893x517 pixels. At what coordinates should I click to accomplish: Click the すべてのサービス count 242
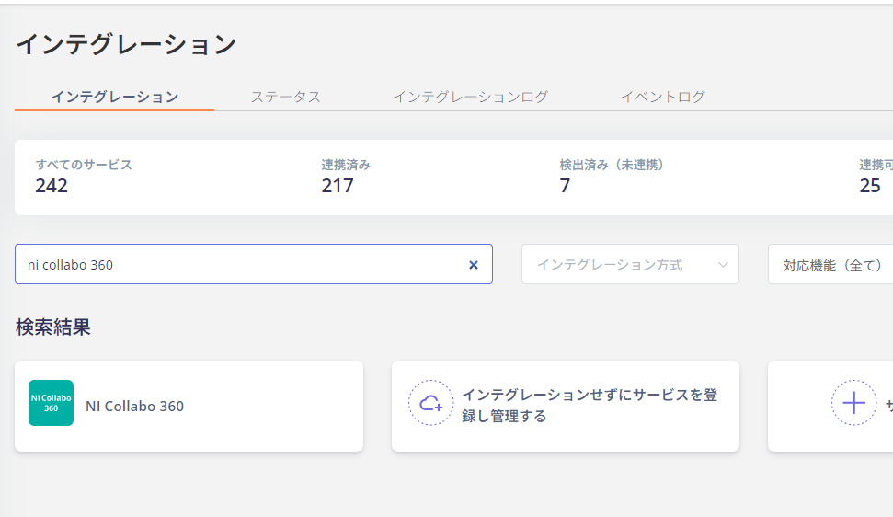click(52, 186)
